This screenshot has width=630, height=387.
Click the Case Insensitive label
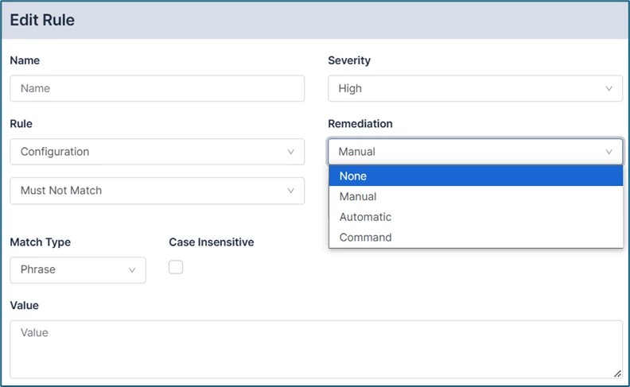tap(212, 242)
